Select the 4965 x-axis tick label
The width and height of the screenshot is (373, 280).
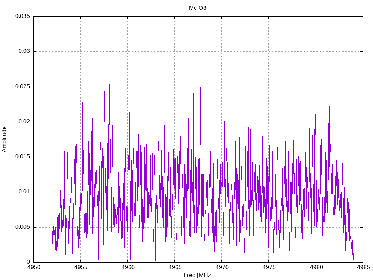coord(174,268)
